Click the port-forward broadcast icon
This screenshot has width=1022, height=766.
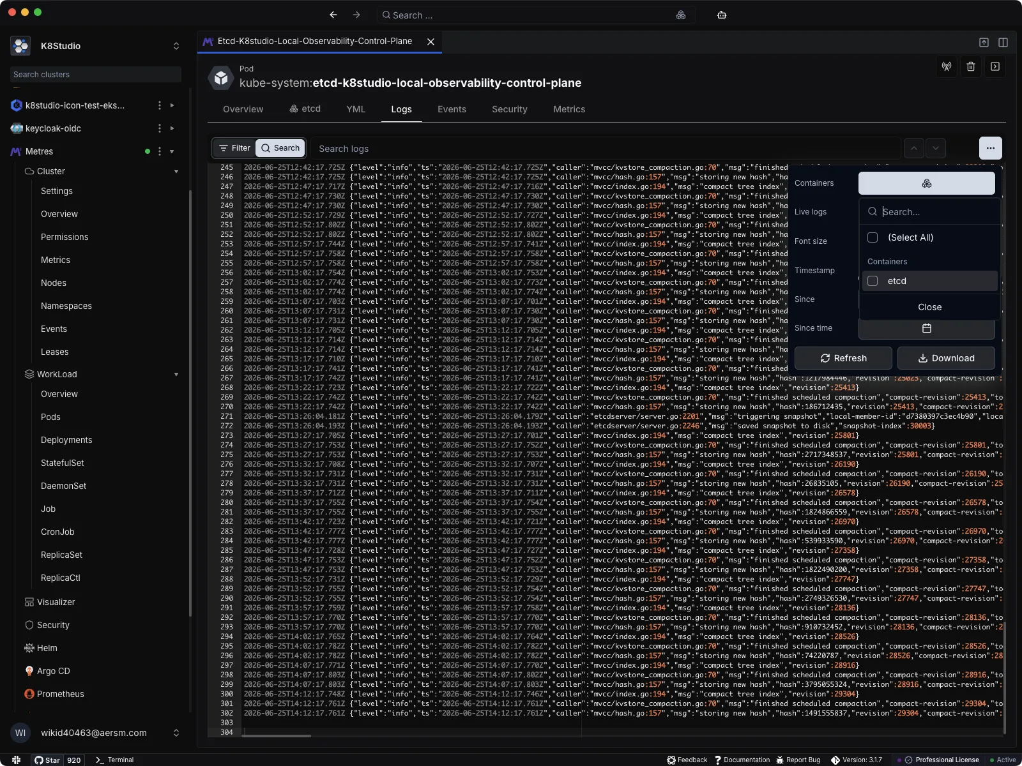pyautogui.click(x=947, y=66)
